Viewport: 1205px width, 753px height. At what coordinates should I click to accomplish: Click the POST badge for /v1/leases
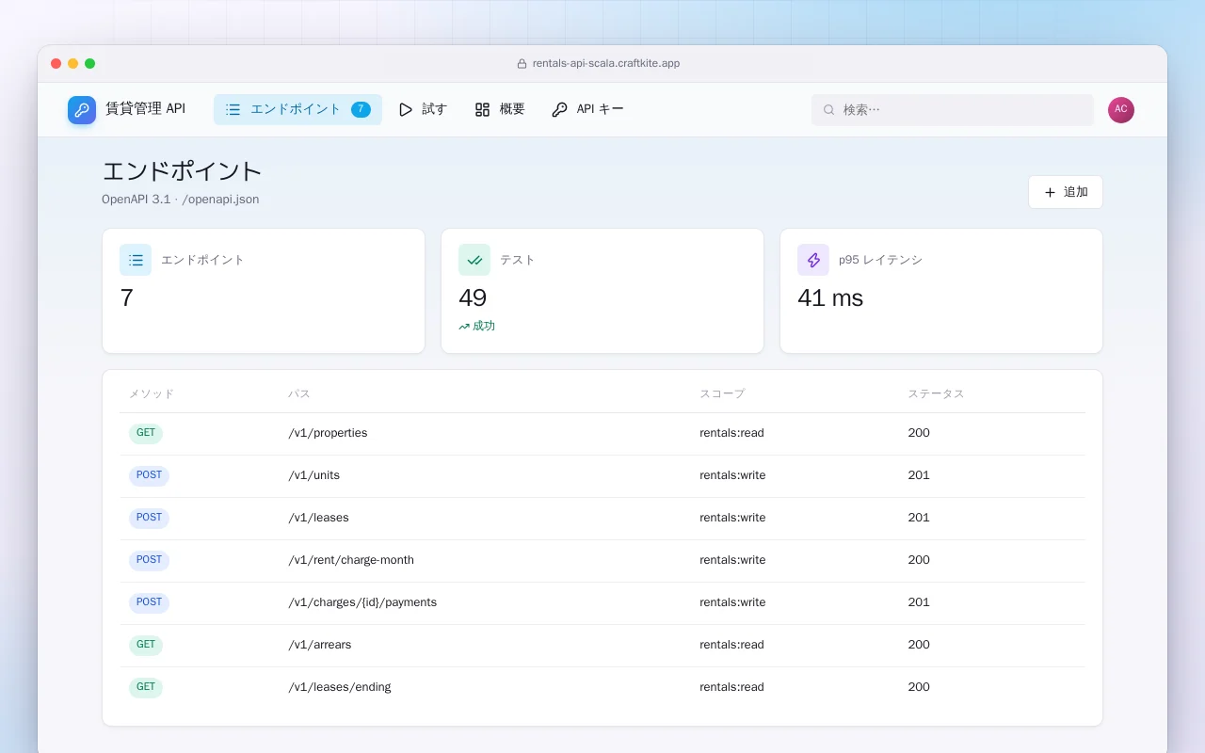(149, 518)
